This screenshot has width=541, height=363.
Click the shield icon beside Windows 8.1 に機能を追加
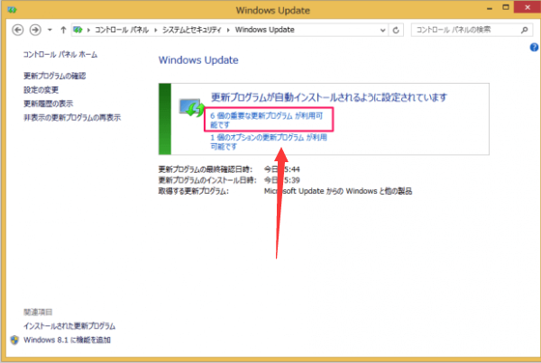[x=14, y=340]
